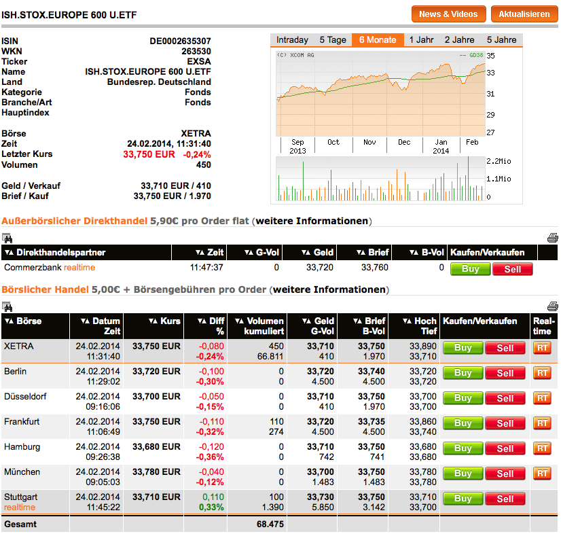
Task: Open weitere Informationen for Börslicher Handel
Action: pos(329,289)
